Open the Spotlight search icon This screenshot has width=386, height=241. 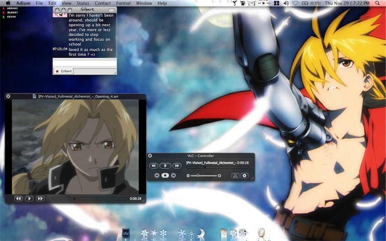coord(378,3)
